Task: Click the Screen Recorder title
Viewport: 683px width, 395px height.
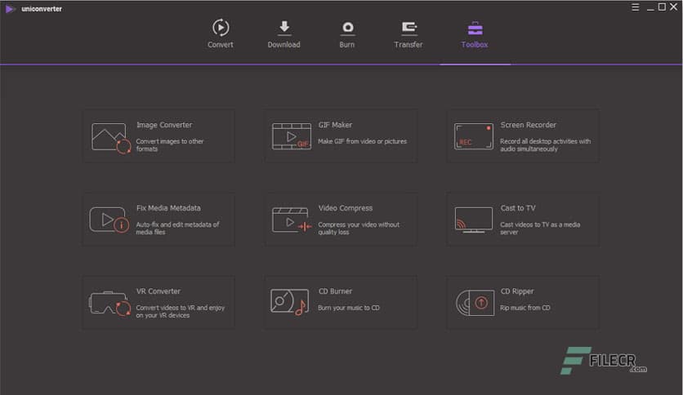Action: (529, 125)
